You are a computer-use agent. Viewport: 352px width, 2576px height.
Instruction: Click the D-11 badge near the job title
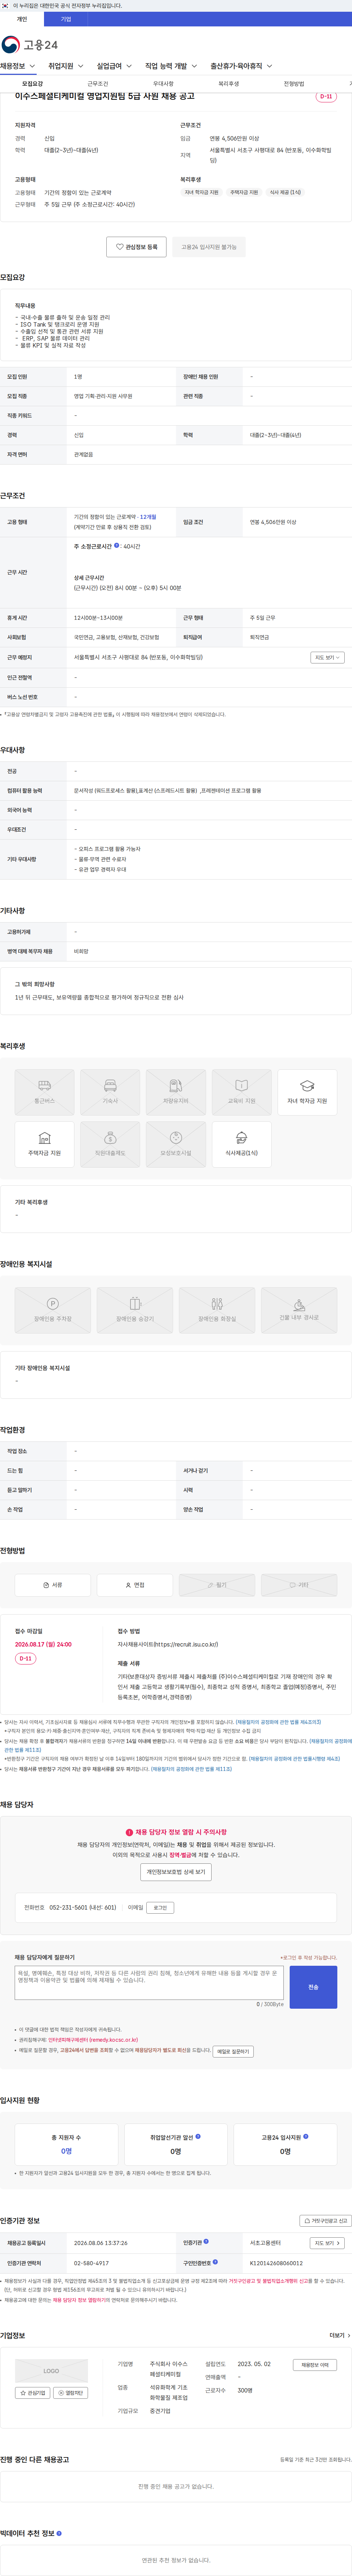coord(326,97)
